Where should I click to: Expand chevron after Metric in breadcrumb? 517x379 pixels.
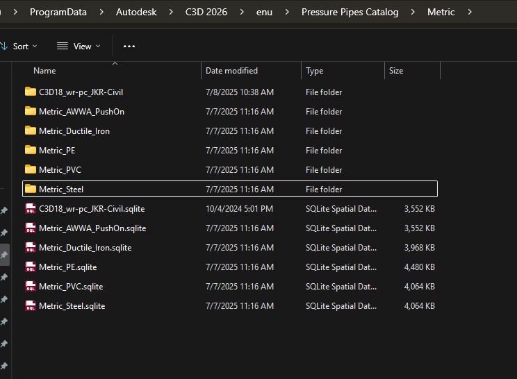pyautogui.click(x=470, y=12)
